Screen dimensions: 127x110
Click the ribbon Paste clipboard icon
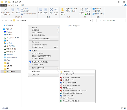(18, 10)
